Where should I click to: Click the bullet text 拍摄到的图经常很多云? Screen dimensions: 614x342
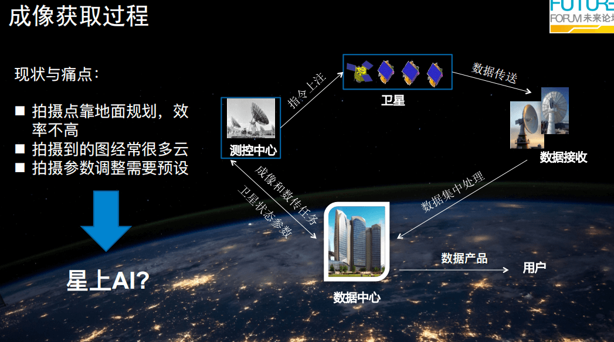pyautogui.click(x=110, y=149)
